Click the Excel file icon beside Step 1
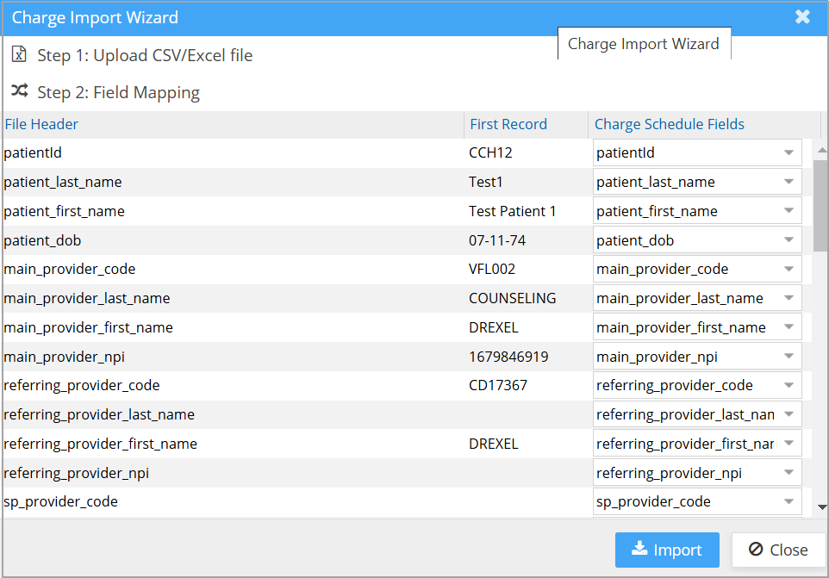This screenshot has height=578, width=829. (x=19, y=55)
